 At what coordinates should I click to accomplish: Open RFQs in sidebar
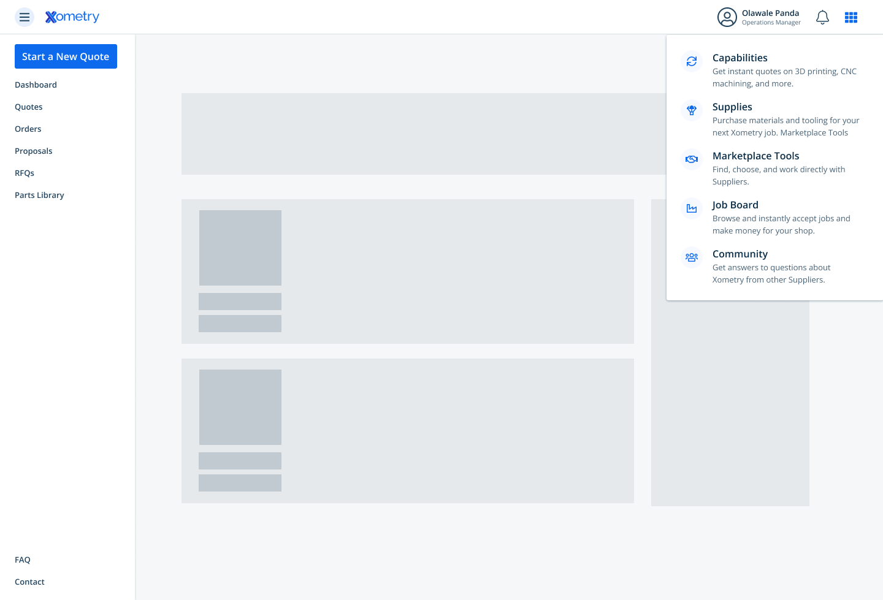pyautogui.click(x=25, y=173)
